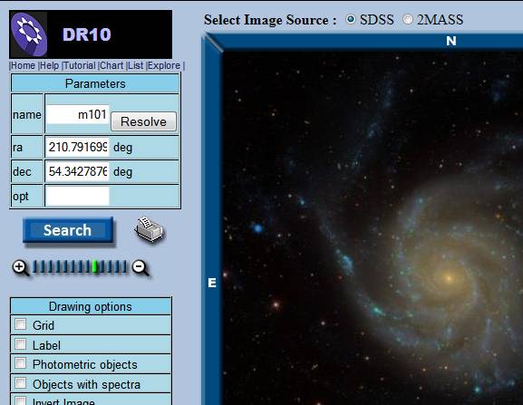Select the SDSS image source
The image size is (523, 405).
(350, 19)
